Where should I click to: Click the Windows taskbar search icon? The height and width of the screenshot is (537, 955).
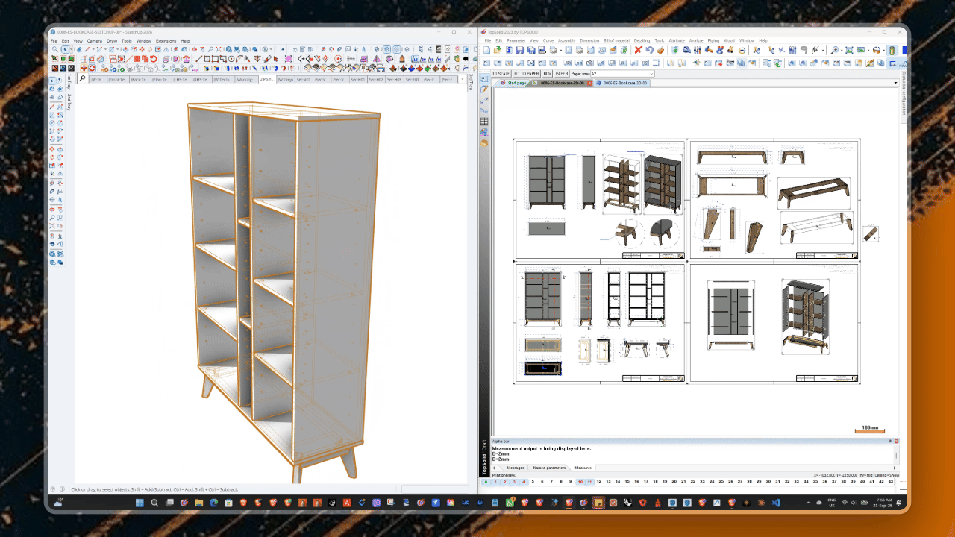coord(154,503)
